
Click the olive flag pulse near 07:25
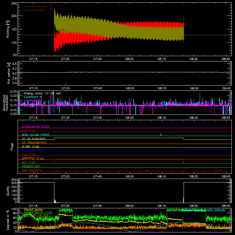tap(54, 163)
